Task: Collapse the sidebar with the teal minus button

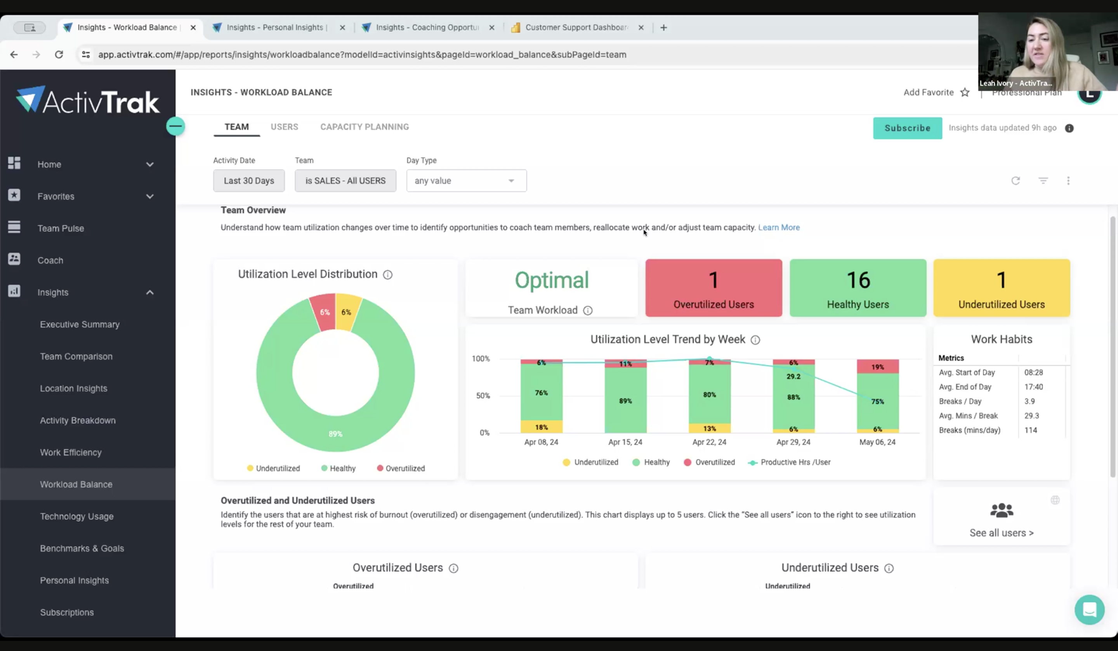Action: [175, 126]
